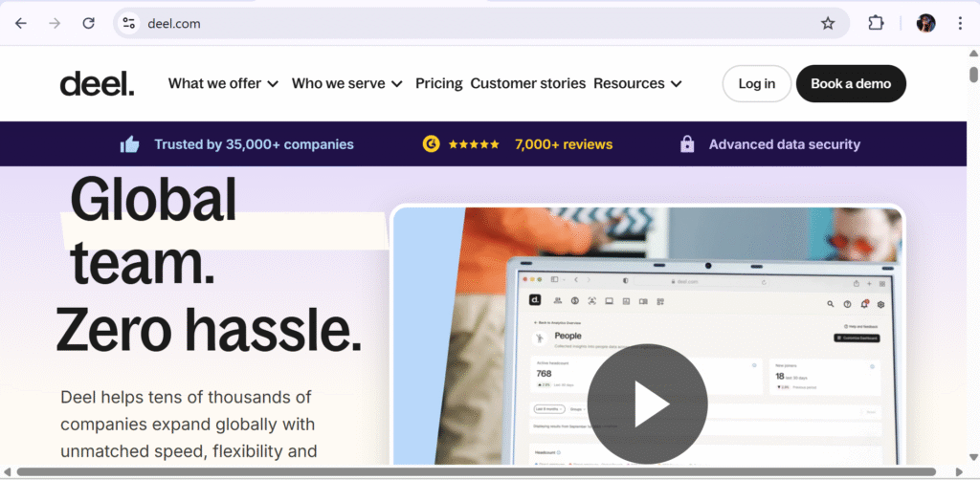Screen dimensions: 980x480
Task: Expand the Who we serve menu
Action: [x=346, y=83]
